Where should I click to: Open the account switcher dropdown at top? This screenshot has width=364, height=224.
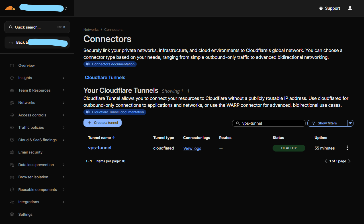[x=66, y=8]
